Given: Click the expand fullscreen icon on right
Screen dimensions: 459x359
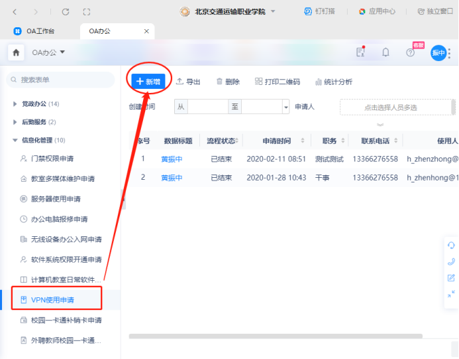Looking at the screenshot, I should pos(451,294).
